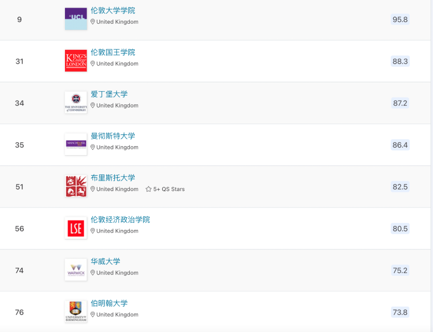Click the 5+ QS Stars star icon

149,189
